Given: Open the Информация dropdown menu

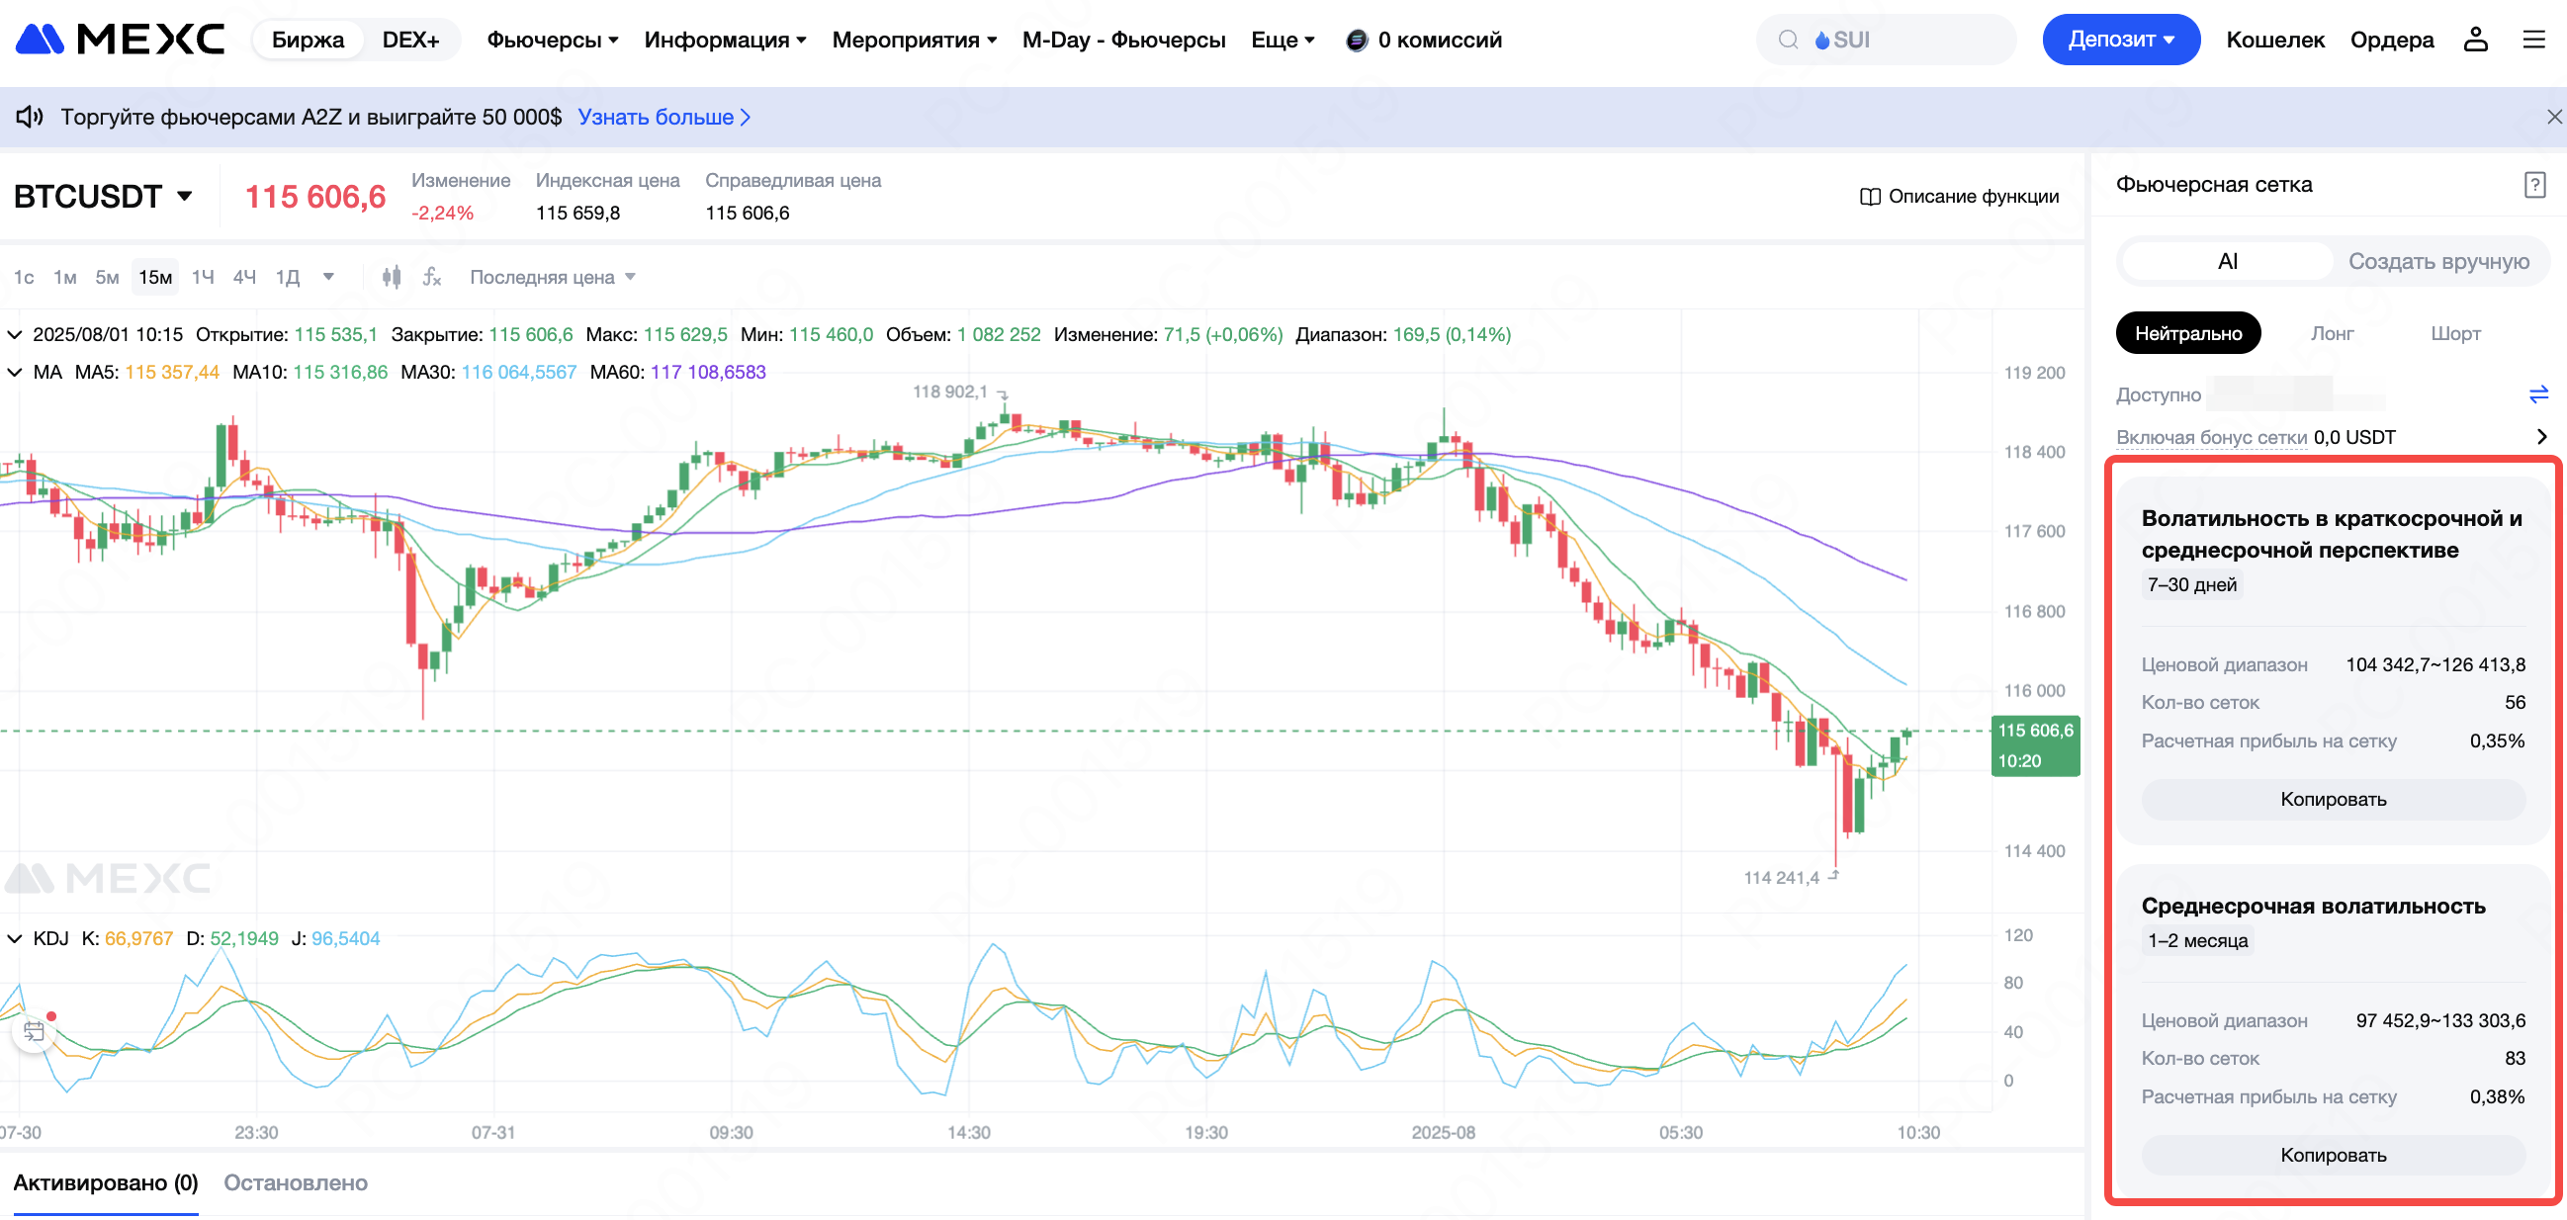Looking at the screenshot, I should (x=725, y=40).
